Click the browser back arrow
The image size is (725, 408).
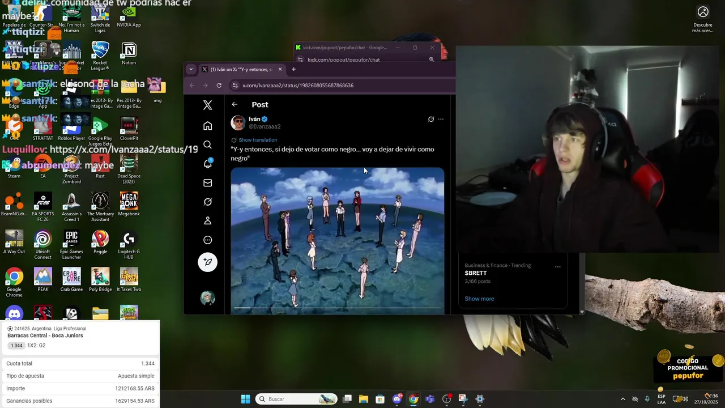tap(191, 86)
